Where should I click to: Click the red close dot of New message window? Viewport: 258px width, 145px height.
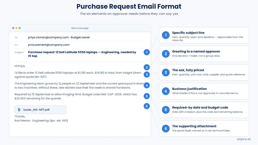point(13,28)
